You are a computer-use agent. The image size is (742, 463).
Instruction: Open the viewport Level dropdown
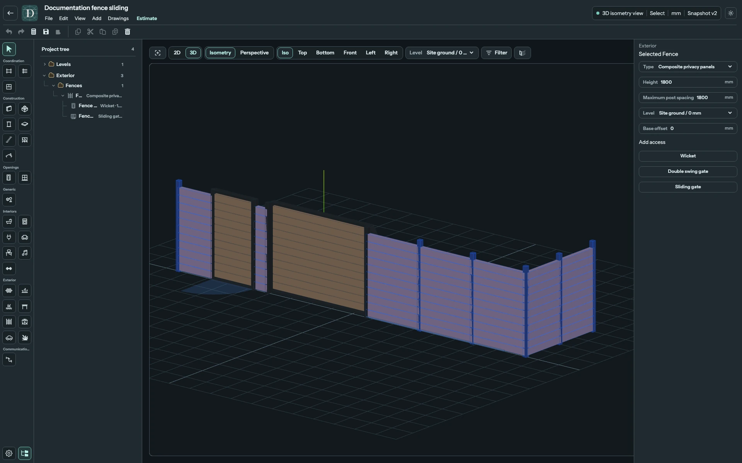442,53
